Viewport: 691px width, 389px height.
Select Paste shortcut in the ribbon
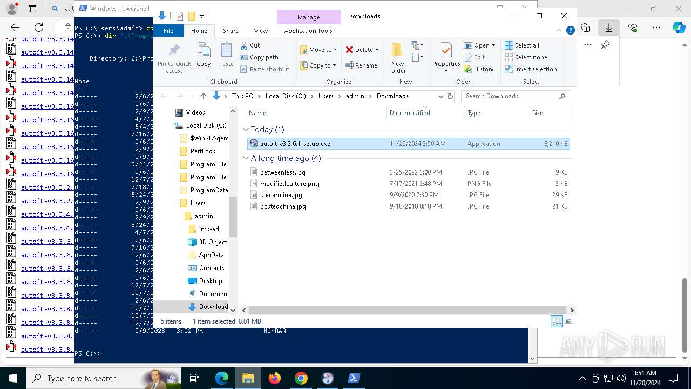click(265, 69)
